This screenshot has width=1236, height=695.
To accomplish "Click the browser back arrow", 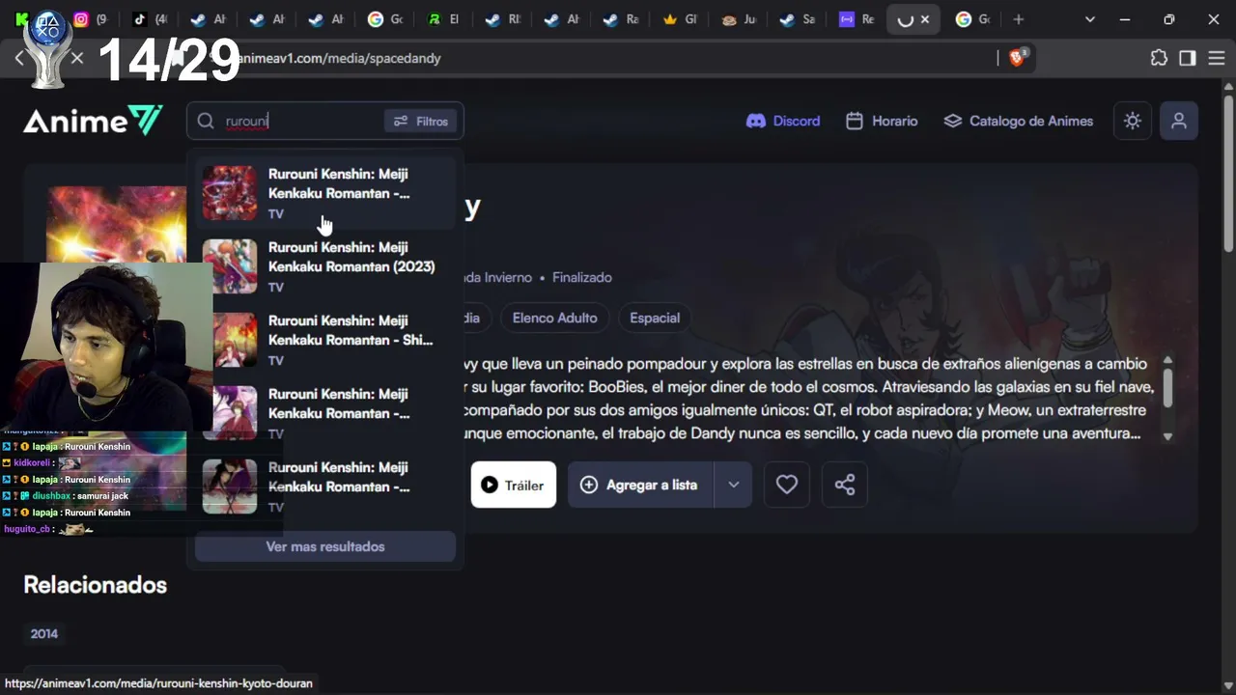I will tap(19, 58).
